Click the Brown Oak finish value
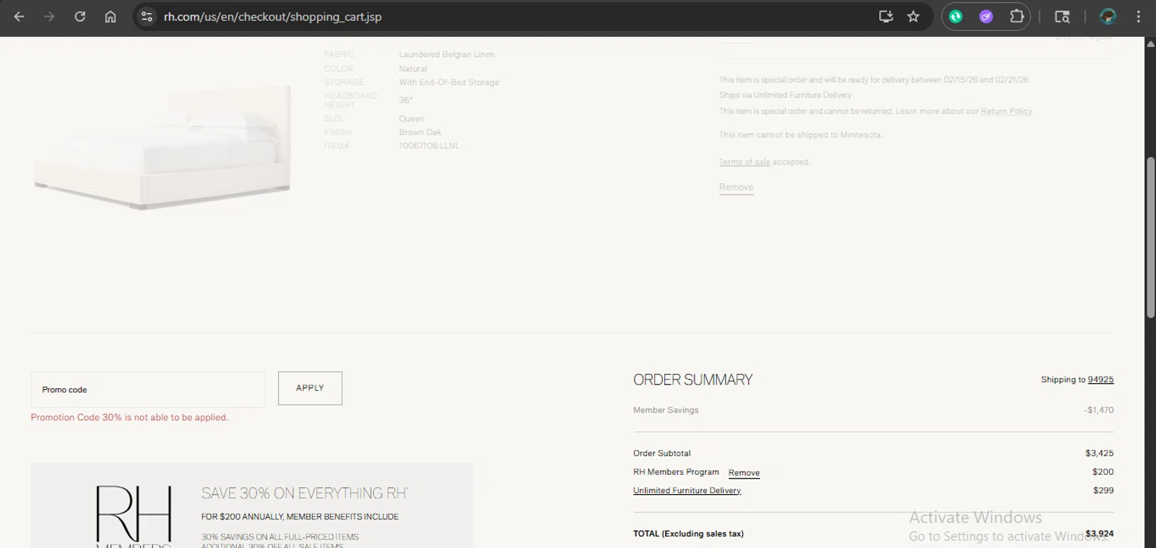Screen dimensions: 1156x548 420,133
